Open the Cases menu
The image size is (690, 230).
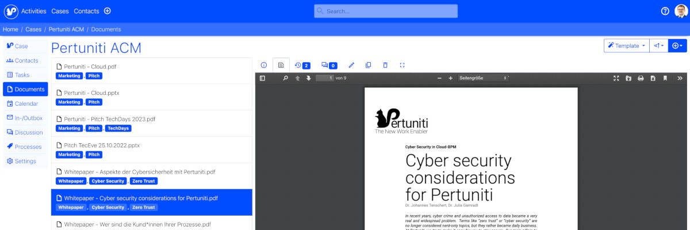(60, 11)
